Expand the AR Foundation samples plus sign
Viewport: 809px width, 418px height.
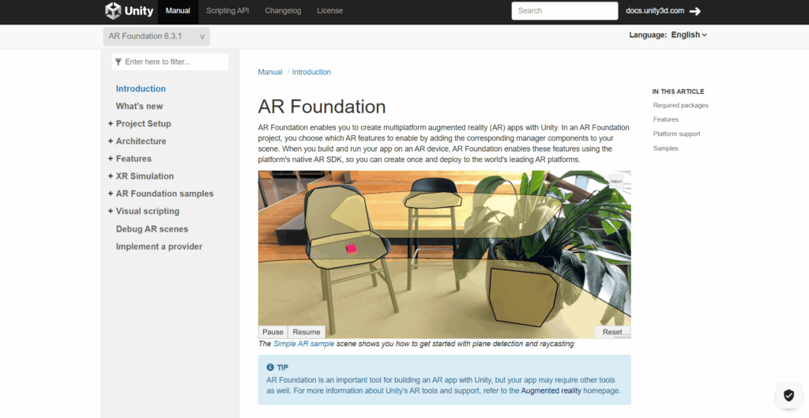111,194
